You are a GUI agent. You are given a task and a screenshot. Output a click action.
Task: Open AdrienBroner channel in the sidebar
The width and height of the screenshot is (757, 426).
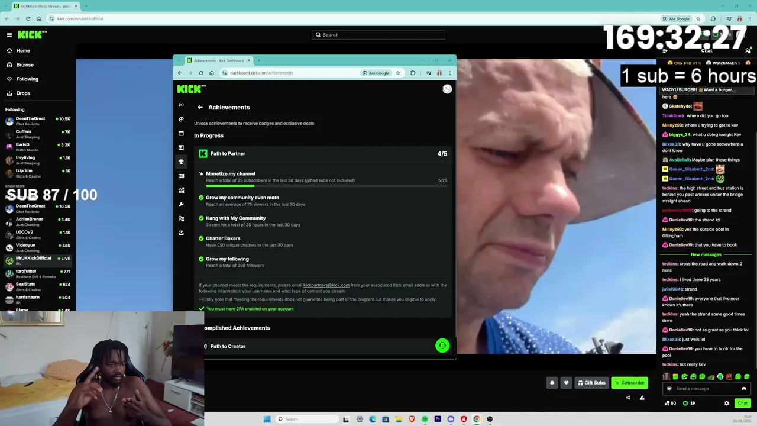tap(38, 222)
